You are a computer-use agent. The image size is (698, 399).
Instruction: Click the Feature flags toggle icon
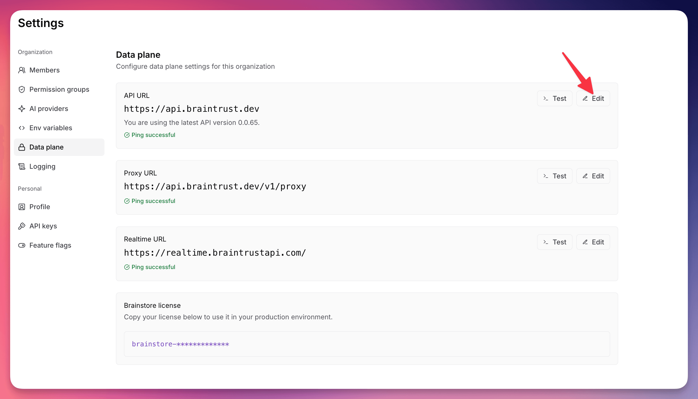pyautogui.click(x=22, y=245)
